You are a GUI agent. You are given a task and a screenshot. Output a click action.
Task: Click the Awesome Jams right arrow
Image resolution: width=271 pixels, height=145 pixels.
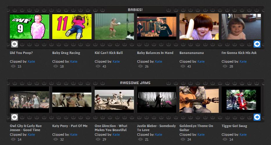[257, 117]
